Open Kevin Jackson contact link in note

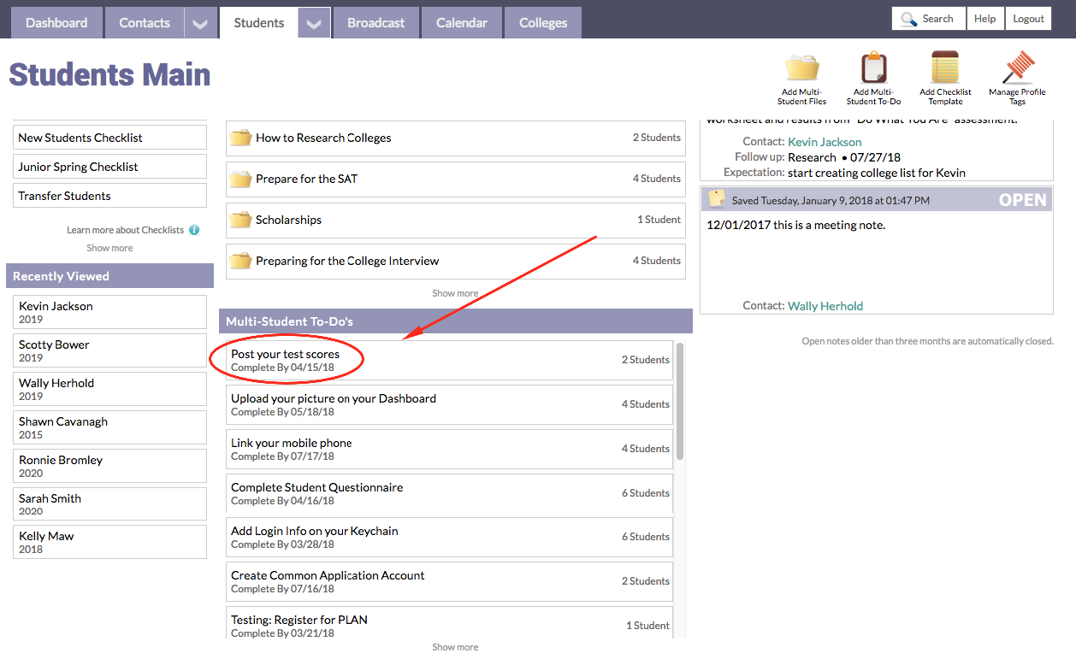click(825, 142)
